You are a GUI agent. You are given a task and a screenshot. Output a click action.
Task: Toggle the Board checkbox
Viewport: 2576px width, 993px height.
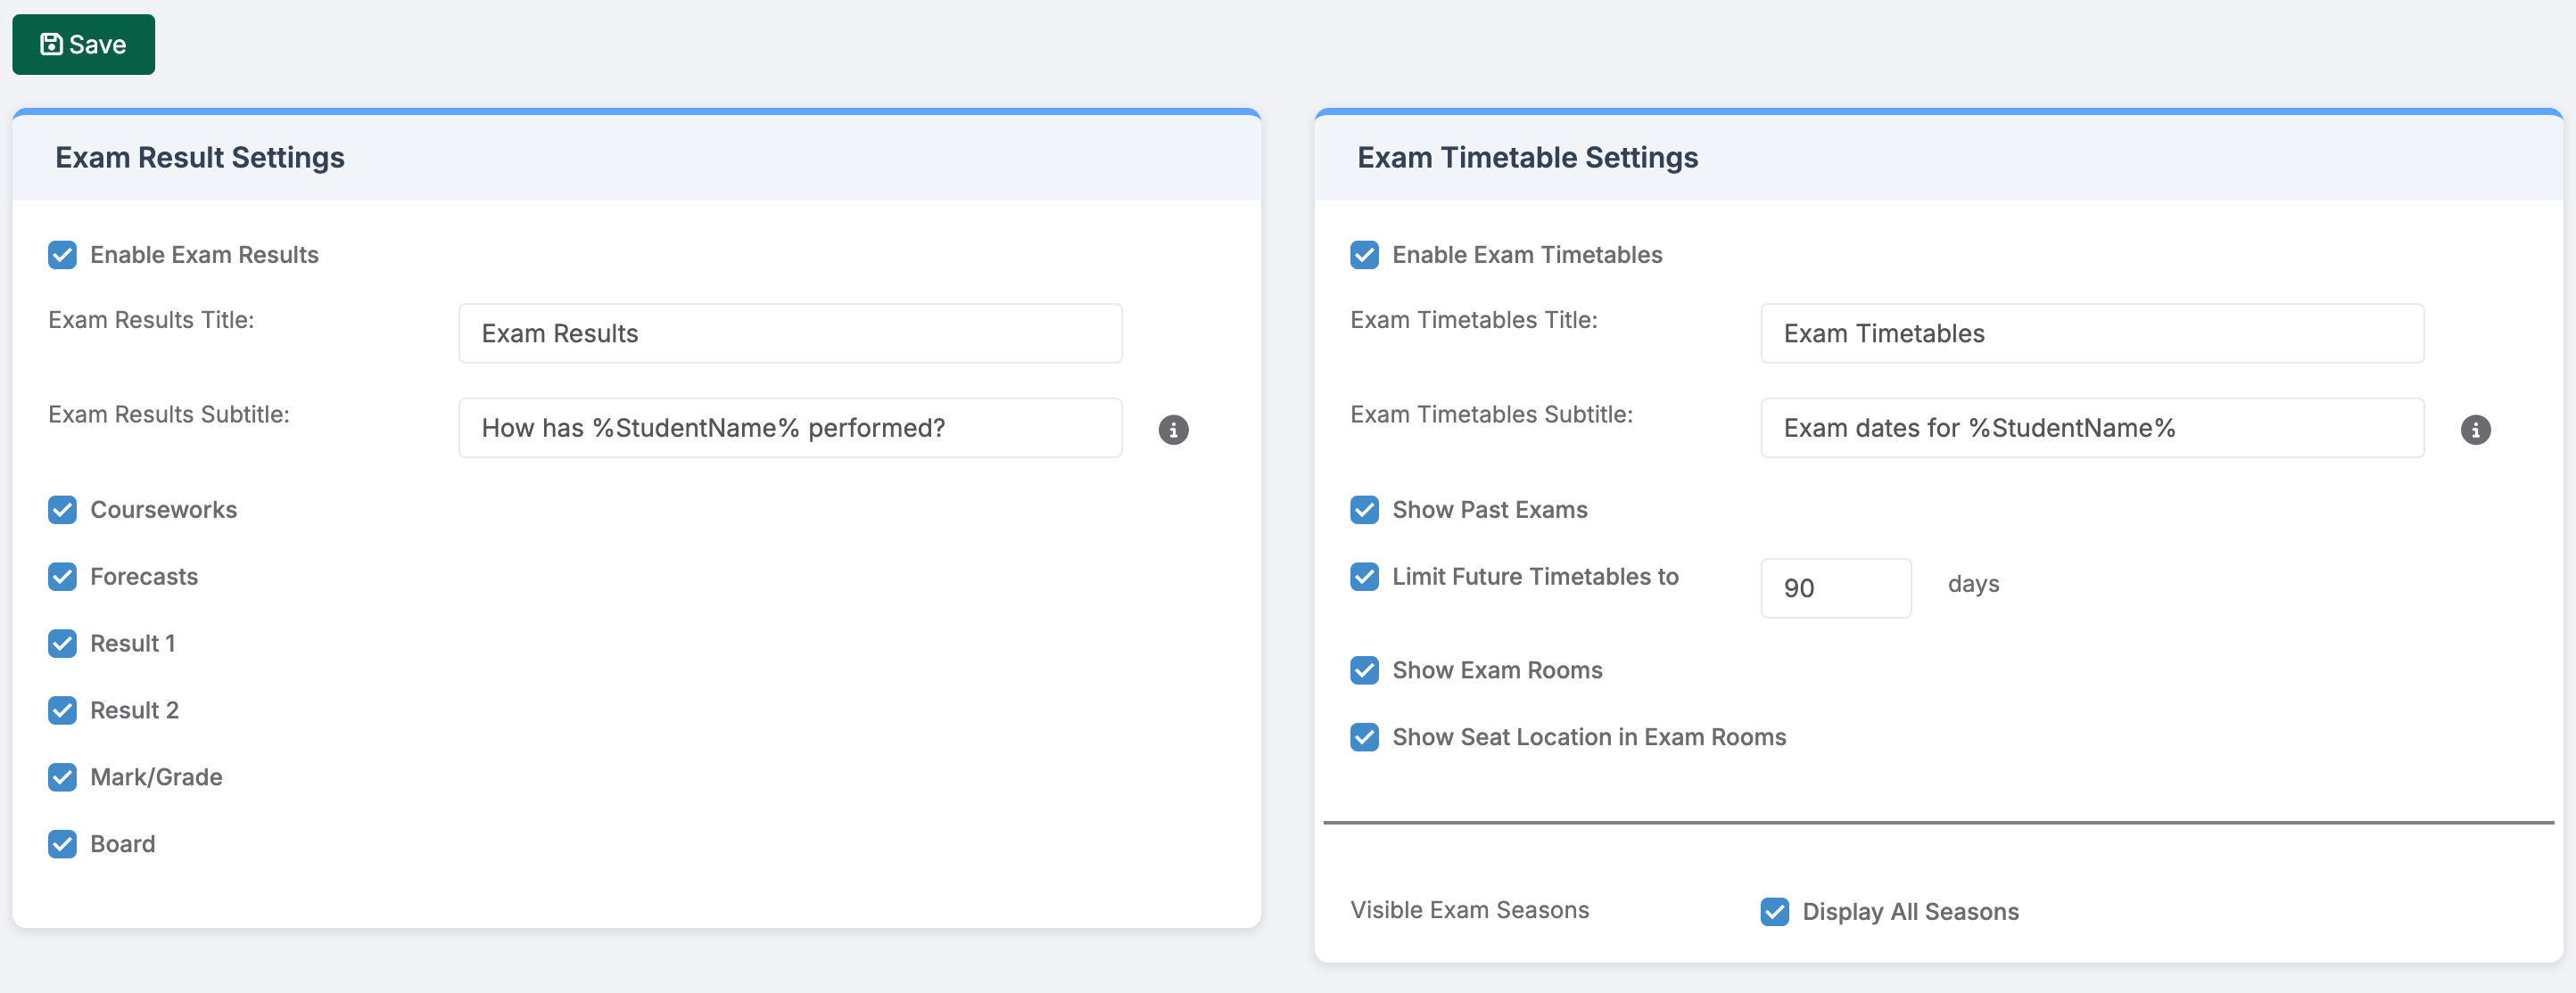click(x=62, y=844)
